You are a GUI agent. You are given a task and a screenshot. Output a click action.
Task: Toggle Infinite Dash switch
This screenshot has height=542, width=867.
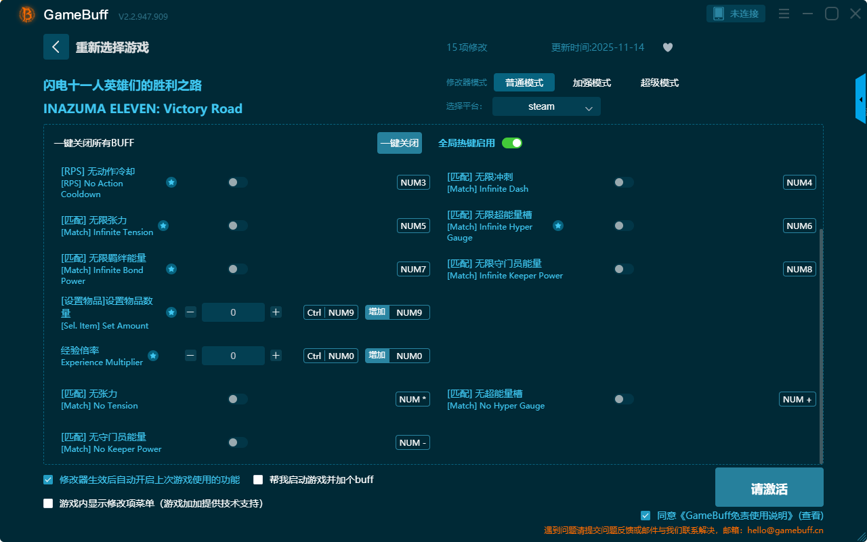pyautogui.click(x=623, y=182)
